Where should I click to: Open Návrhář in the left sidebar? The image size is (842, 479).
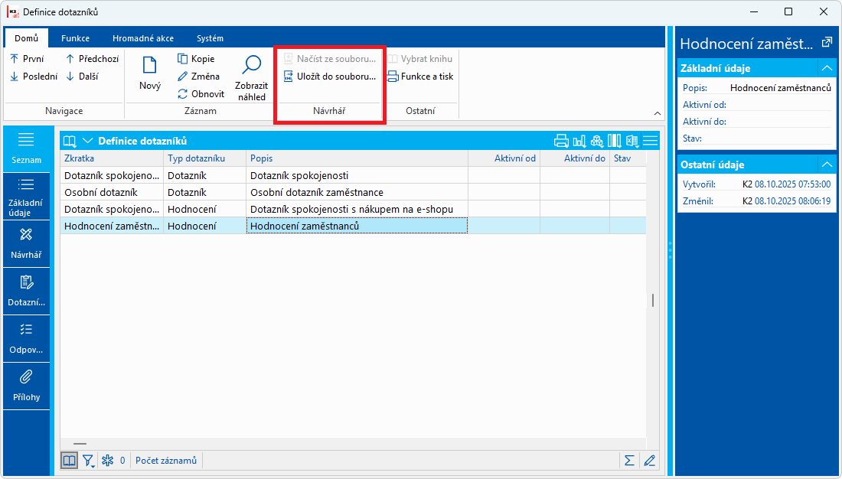pos(26,244)
